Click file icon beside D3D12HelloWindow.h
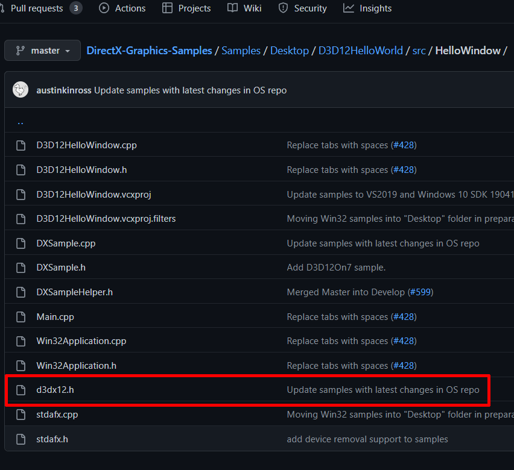Viewport: 514px width, 470px height. (21, 170)
